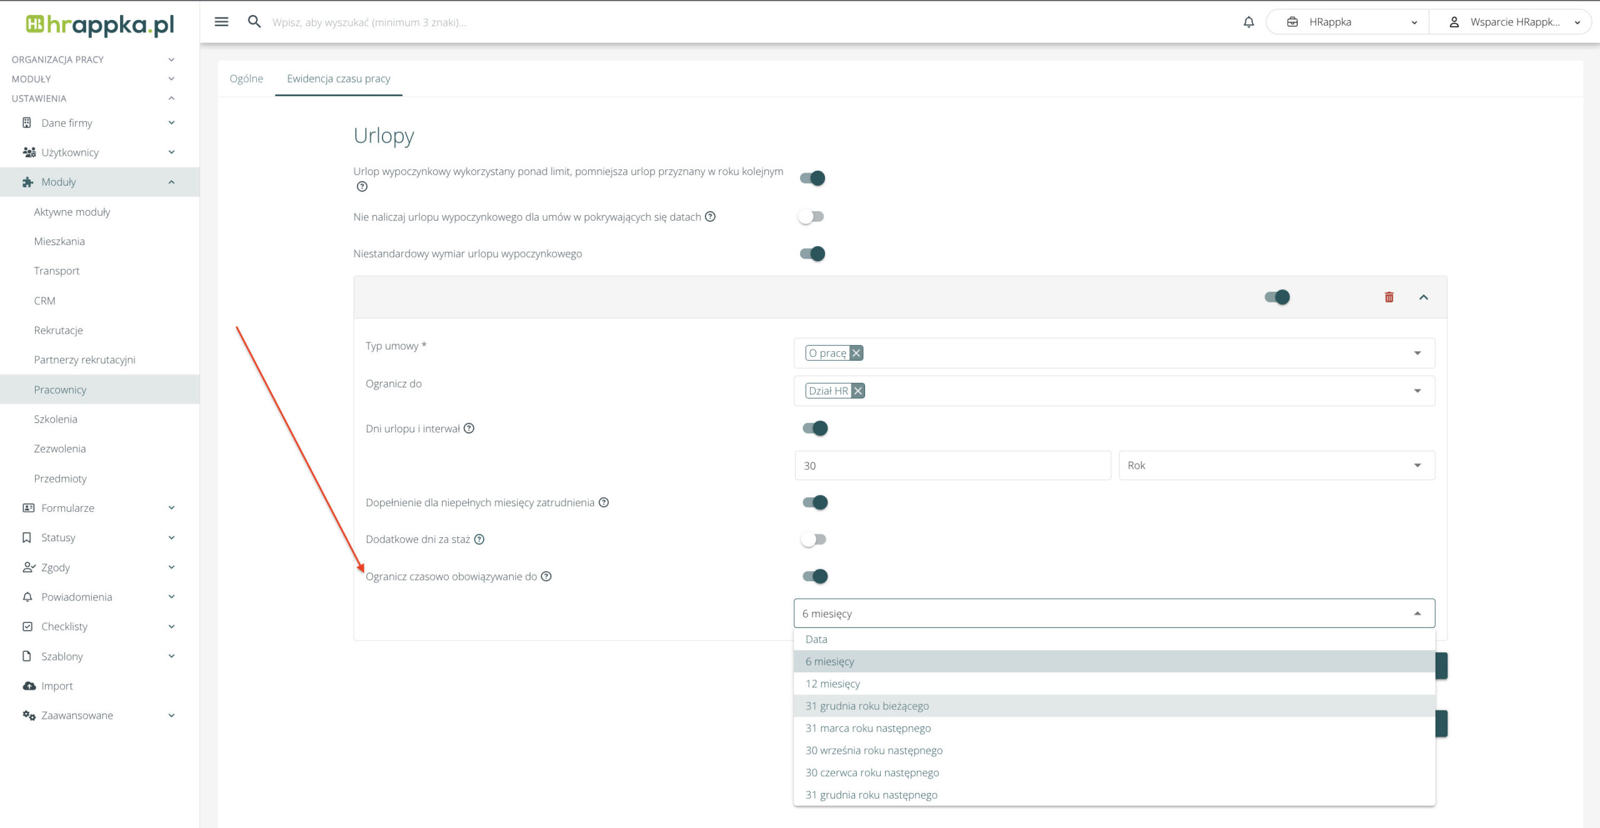1600x828 pixels.
Task: Remove the O pracę tag
Action: coord(856,353)
